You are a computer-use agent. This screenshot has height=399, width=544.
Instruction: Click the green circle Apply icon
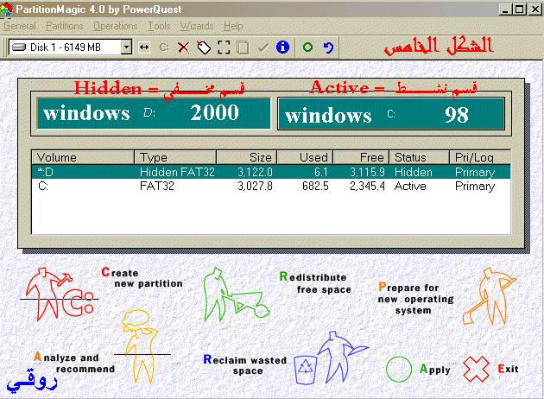[399, 369]
